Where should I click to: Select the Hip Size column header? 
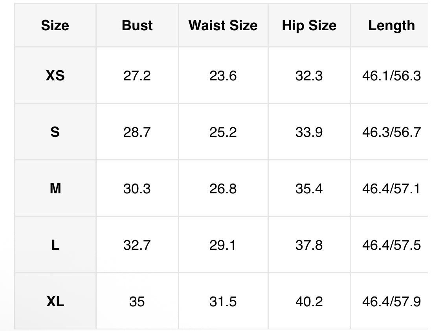tap(309, 25)
